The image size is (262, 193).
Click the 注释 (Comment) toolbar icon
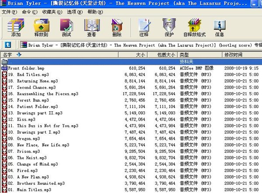pyautogui.click(x=144, y=28)
